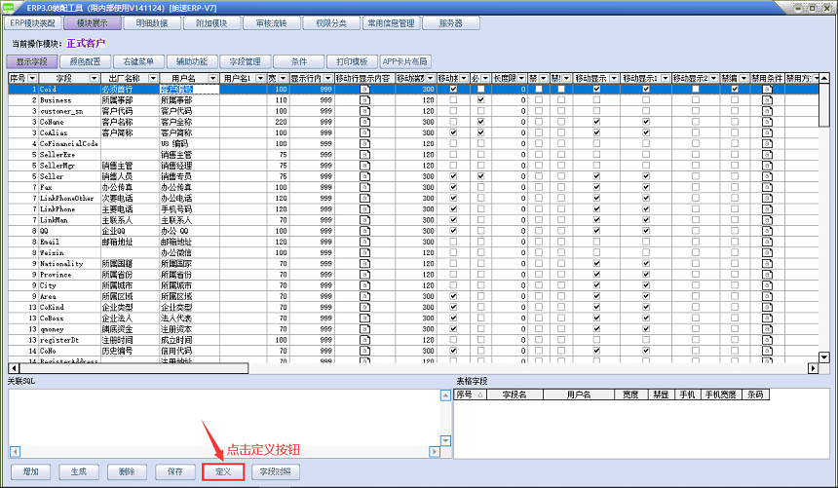
Task: Open the CoName row's 移动行显示内容 memo icon
Action: click(364, 122)
